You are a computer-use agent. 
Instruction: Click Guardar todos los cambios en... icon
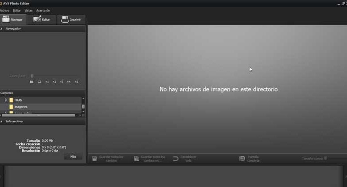coord(136,159)
